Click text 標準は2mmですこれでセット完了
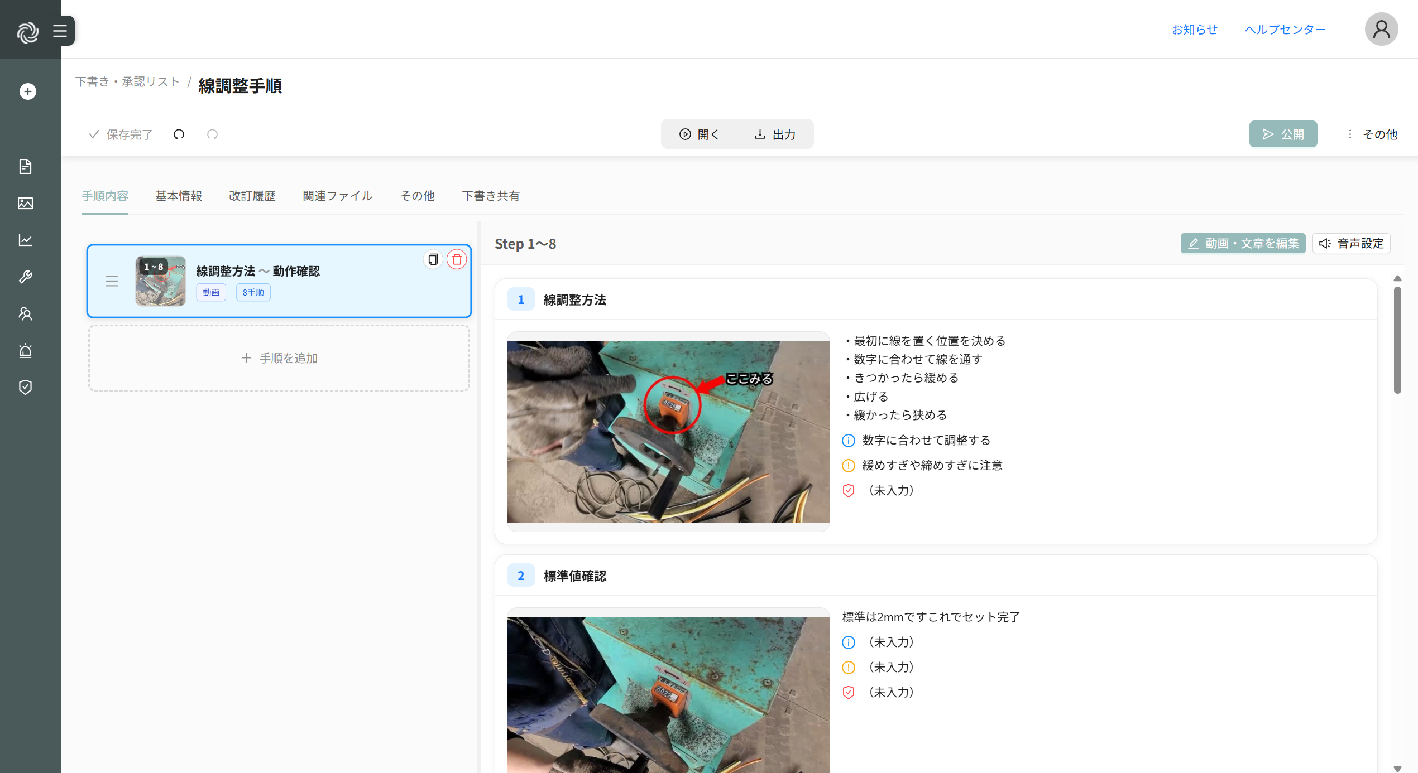 tap(931, 617)
